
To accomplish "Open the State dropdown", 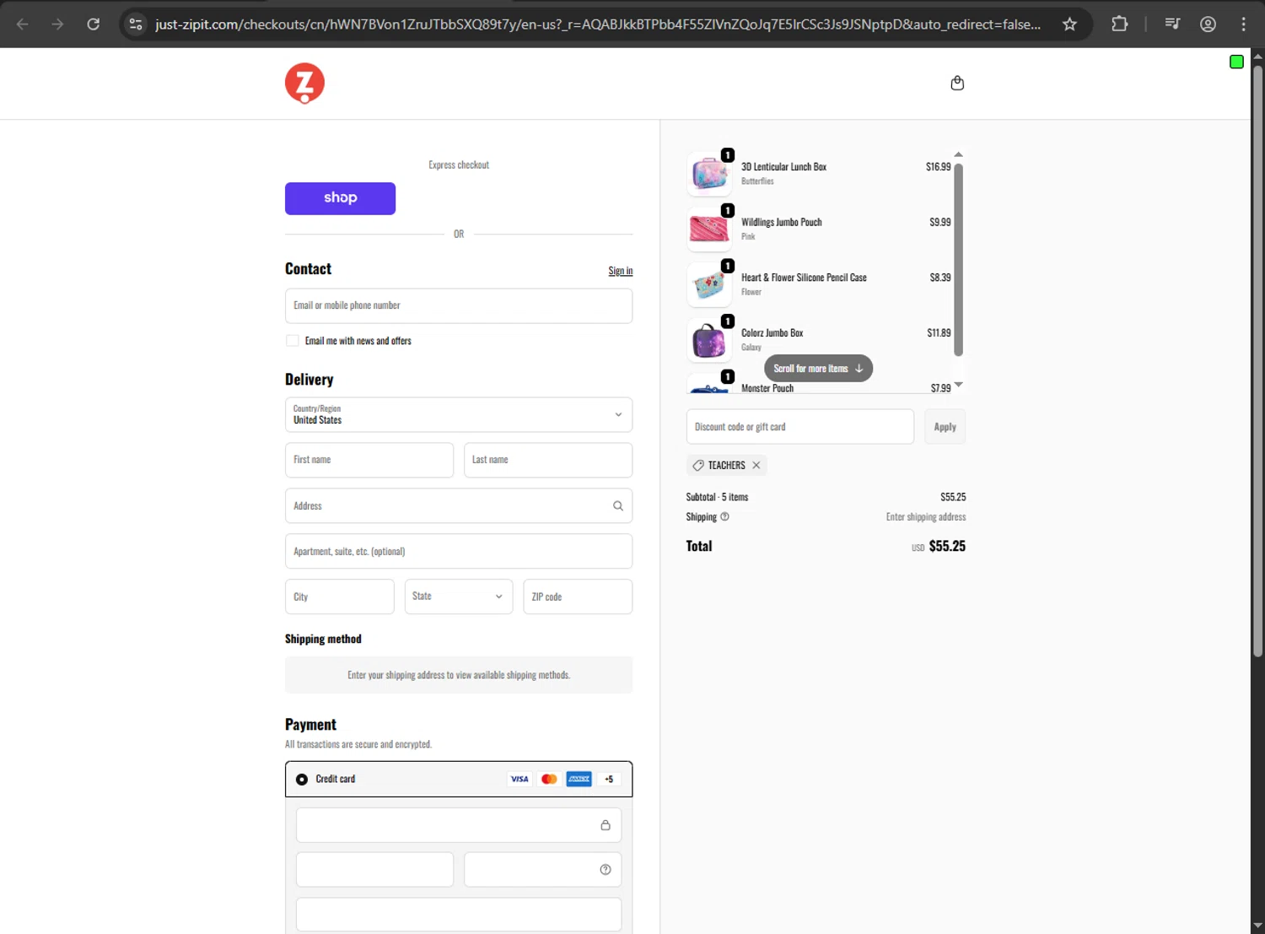I will [x=459, y=597].
